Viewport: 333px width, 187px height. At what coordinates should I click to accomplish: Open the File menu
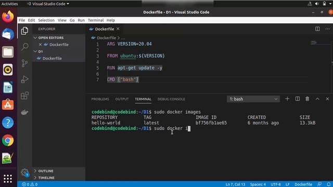point(22,20)
